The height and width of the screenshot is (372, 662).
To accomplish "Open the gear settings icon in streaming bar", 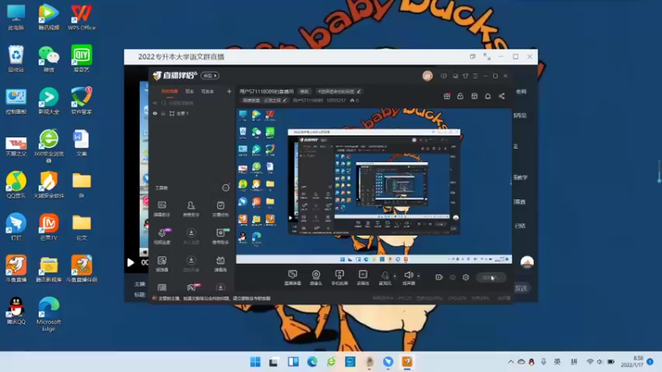I will (x=466, y=277).
